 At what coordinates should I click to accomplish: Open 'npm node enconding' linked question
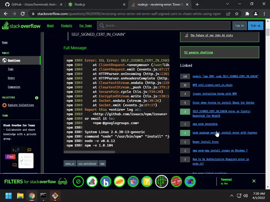pos(205,124)
